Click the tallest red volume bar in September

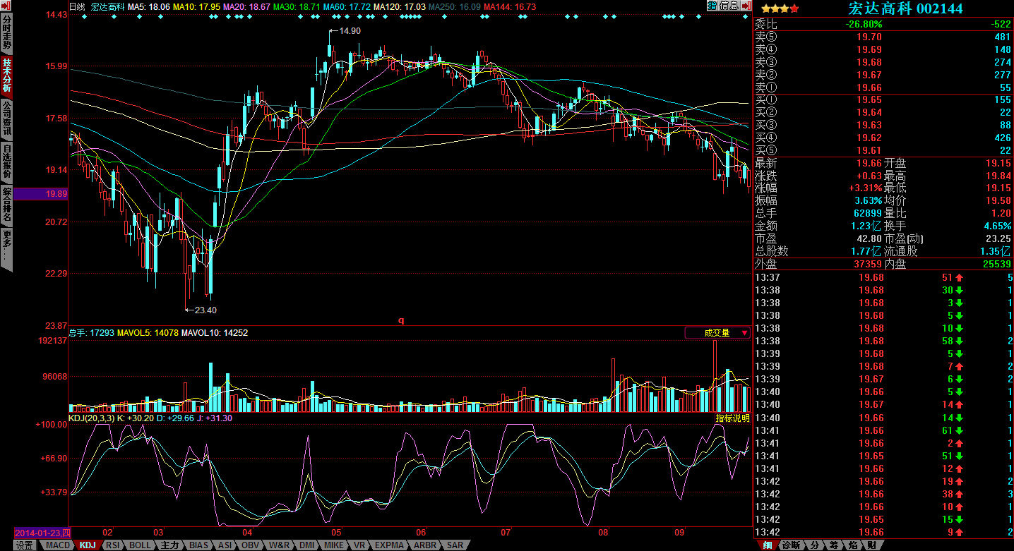tap(715, 376)
